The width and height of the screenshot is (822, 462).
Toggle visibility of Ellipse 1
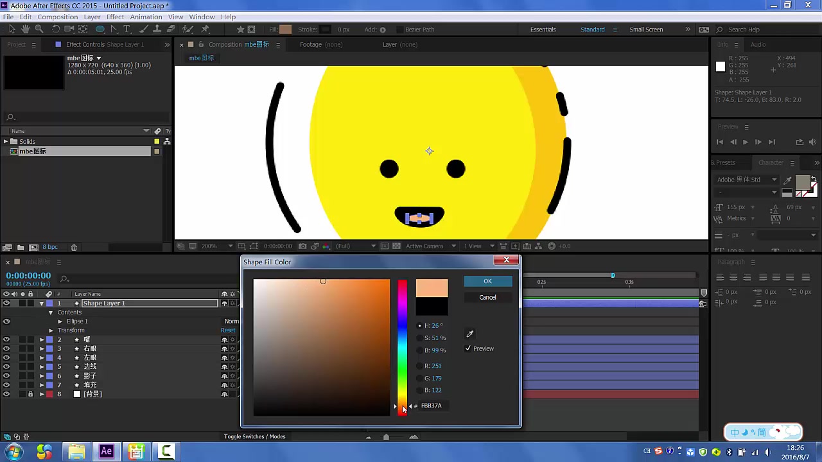[x=6, y=321]
